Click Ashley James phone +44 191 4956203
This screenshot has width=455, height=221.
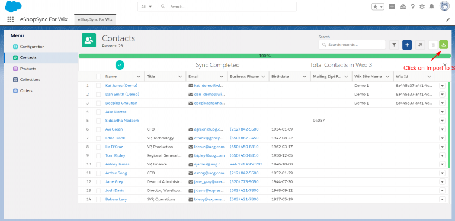[x=246, y=164]
